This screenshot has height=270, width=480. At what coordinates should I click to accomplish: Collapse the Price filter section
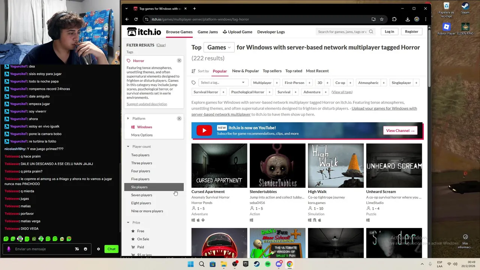click(x=128, y=223)
